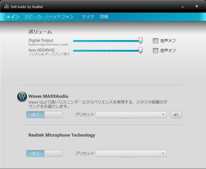Toggle Realtek Microphone Technology オフ switch
This screenshot has height=169, width=206.
point(44,154)
